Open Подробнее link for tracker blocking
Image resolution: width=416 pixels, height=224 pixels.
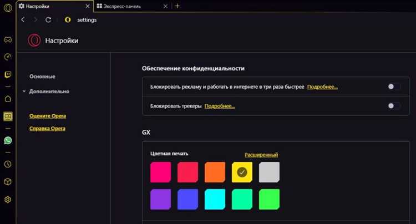coord(220,106)
